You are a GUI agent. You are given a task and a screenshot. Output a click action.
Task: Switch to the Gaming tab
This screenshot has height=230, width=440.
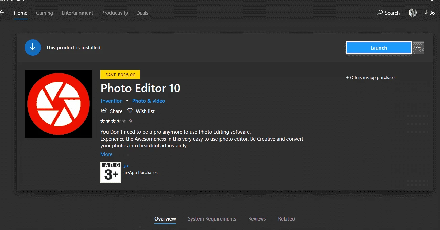[45, 13]
